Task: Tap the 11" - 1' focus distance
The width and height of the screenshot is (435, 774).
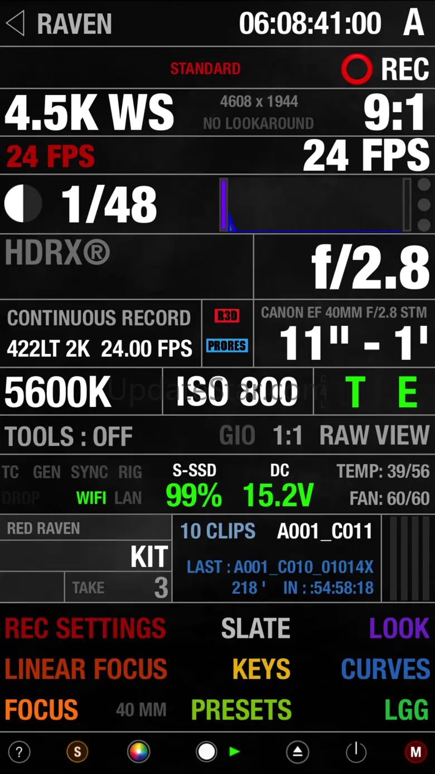Action: [x=354, y=343]
